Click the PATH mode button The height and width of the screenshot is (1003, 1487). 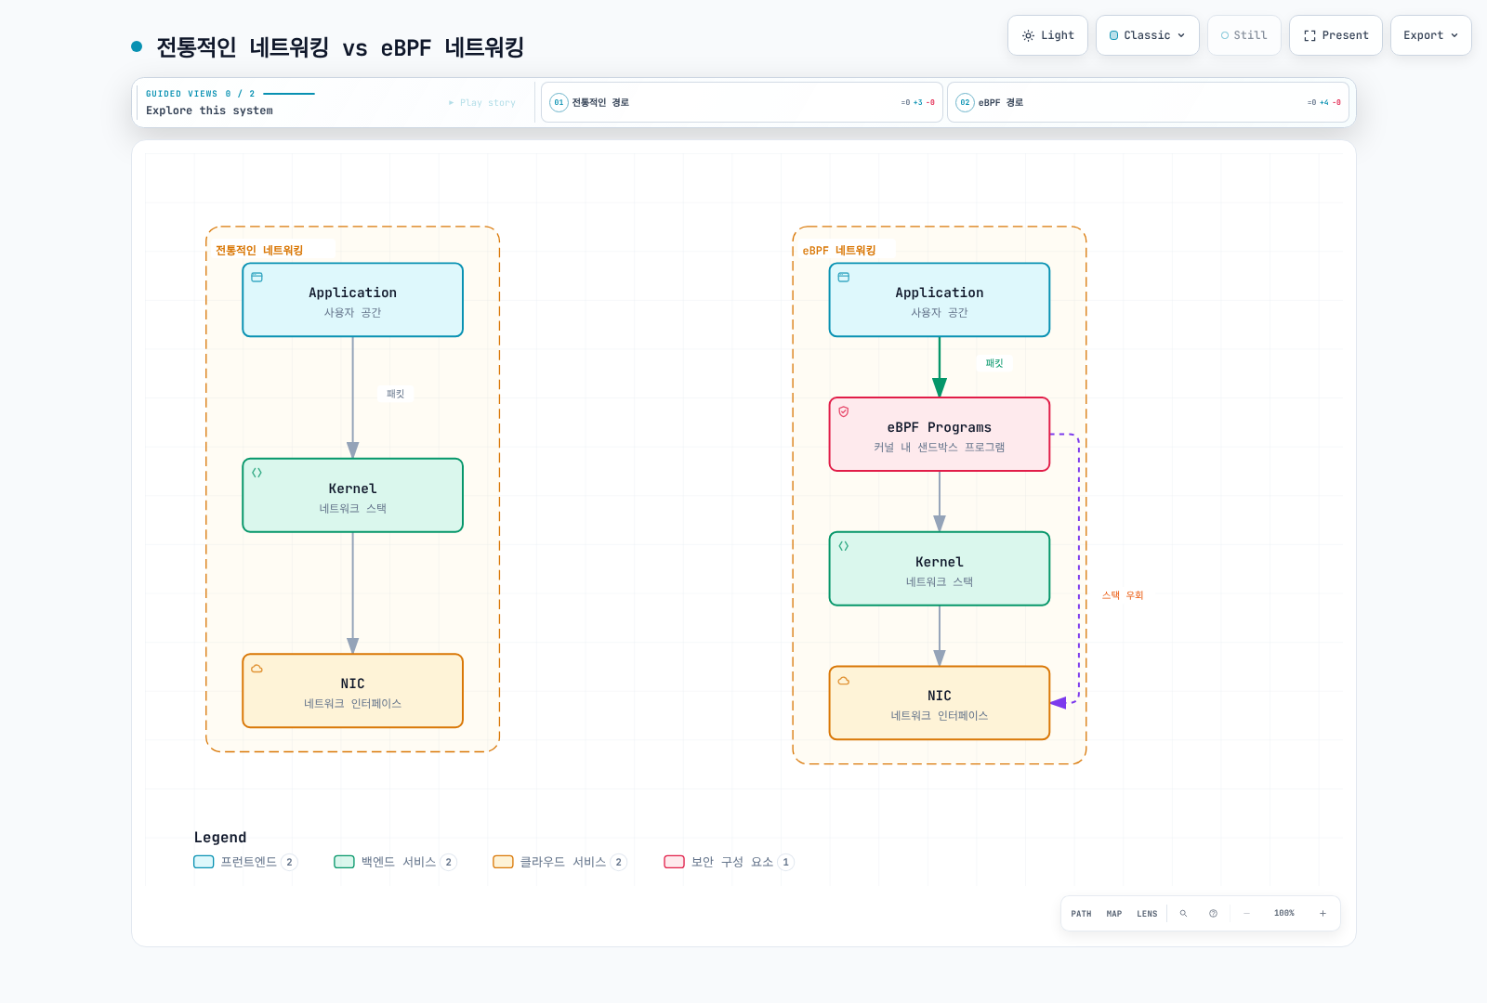tap(1081, 914)
